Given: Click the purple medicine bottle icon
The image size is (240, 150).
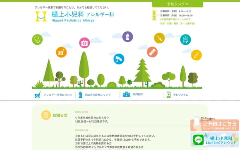Looking at the screenshot, I should tap(127, 36).
